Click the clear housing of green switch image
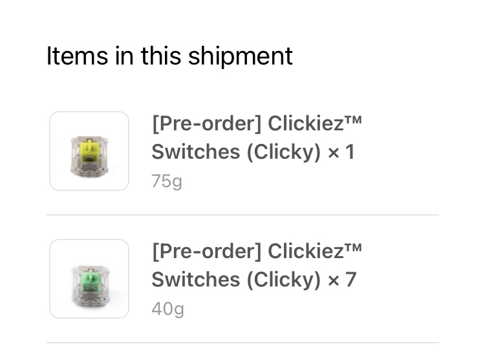The height and width of the screenshot is (362, 485). (x=75, y=284)
